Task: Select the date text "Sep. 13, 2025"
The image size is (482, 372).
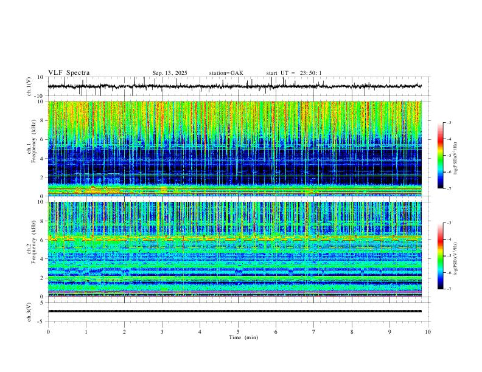Action: pos(170,73)
